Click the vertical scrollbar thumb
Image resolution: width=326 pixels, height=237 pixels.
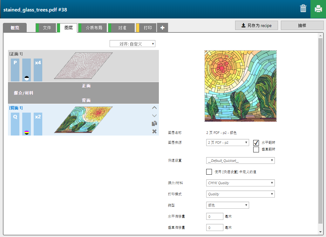point(320,131)
